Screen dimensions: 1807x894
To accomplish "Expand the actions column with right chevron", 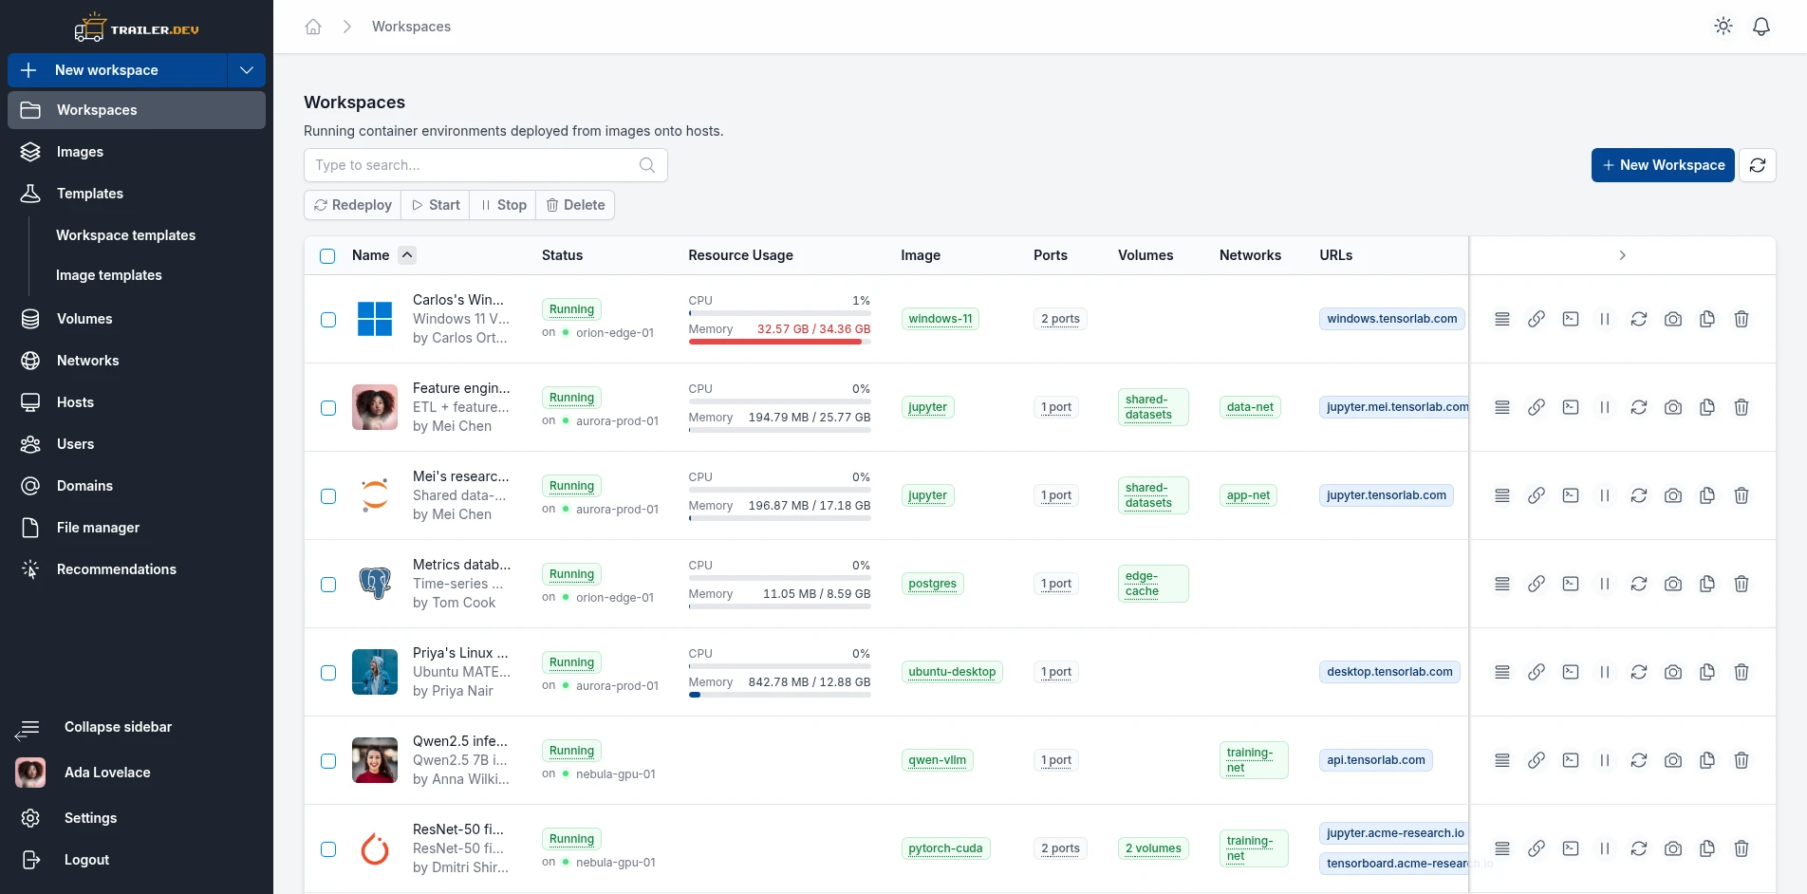I will point(1623,255).
